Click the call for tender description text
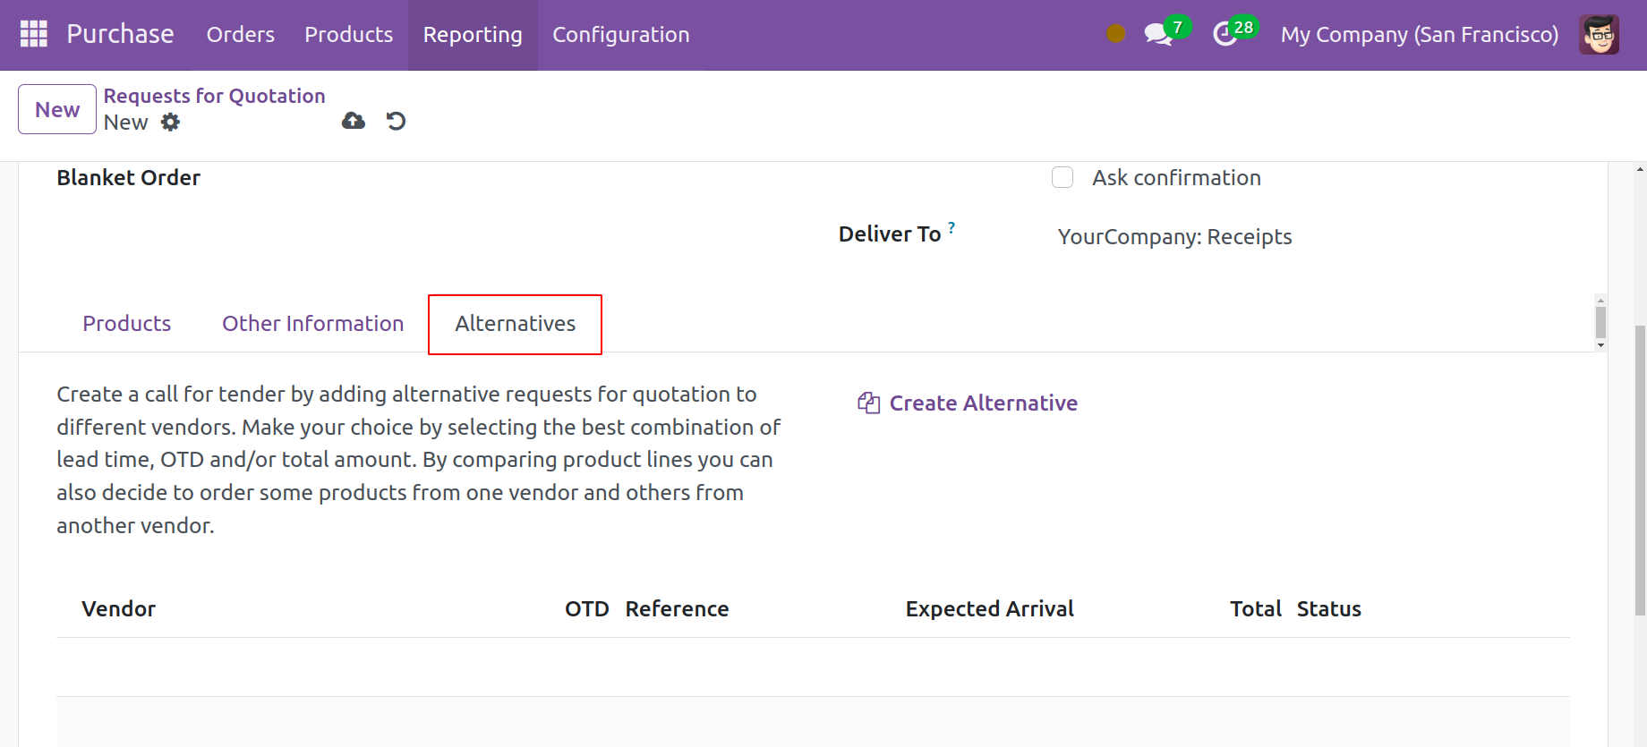 coord(418,460)
